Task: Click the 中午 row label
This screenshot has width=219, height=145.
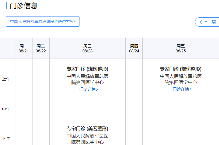Action: click(6, 109)
